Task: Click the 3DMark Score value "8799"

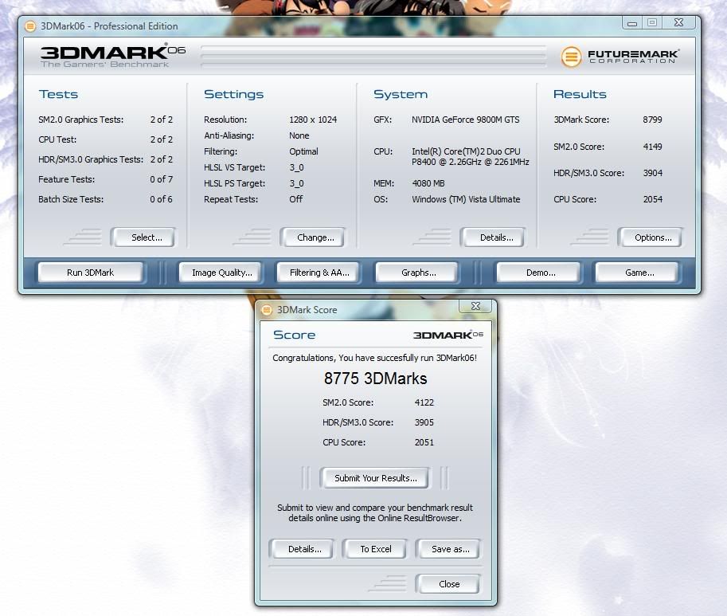Action: click(652, 120)
